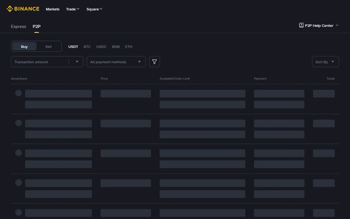350x219 pixels.
Task: Select USDC crypto tab
Action: pos(101,47)
